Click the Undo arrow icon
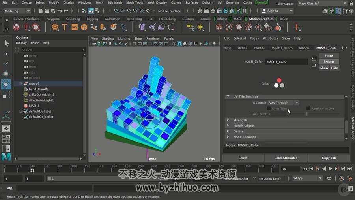Screen dimensions: 355x200 point(60,11)
